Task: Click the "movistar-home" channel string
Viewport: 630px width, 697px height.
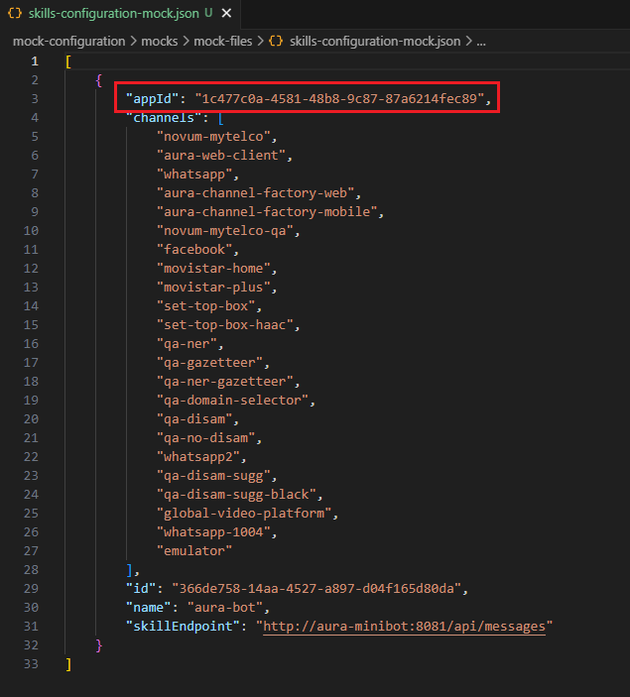Action: coord(213,269)
